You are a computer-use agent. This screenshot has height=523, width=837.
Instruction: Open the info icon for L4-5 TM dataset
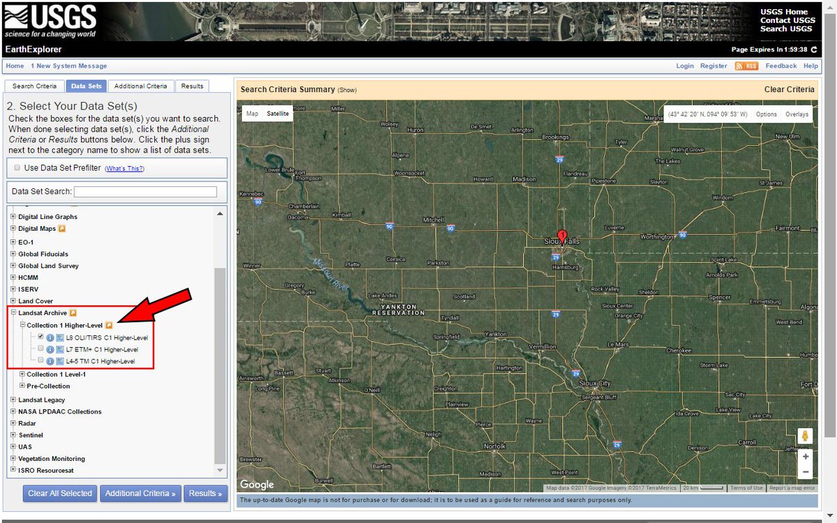click(x=49, y=361)
